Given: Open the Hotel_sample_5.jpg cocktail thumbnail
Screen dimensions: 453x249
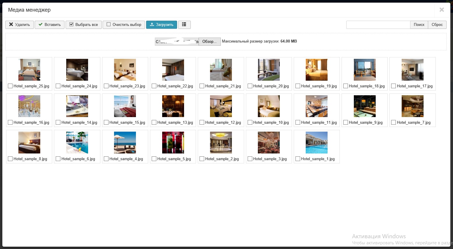Looking at the screenshot, I should tap(173, 142).
